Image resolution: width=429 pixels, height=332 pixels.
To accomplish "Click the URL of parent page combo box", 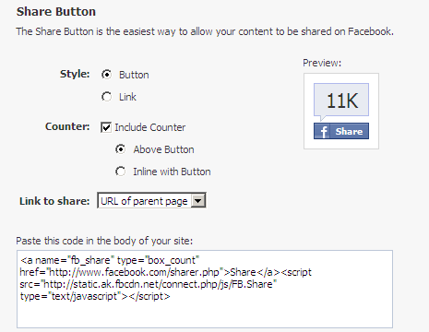I will point(151,201).
